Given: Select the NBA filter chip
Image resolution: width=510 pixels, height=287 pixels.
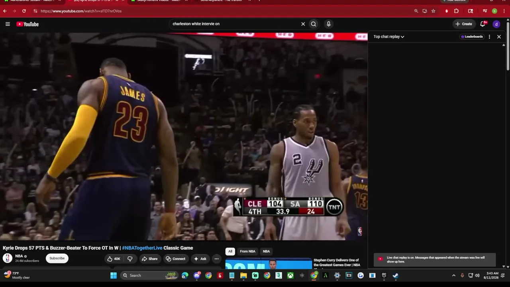Looking at the screenshot, I should click(266, 252).
